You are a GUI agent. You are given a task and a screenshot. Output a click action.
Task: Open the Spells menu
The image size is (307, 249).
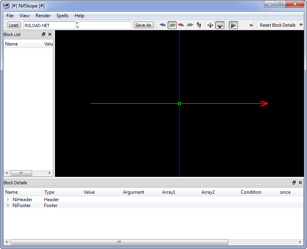click(x=62, y=16)
